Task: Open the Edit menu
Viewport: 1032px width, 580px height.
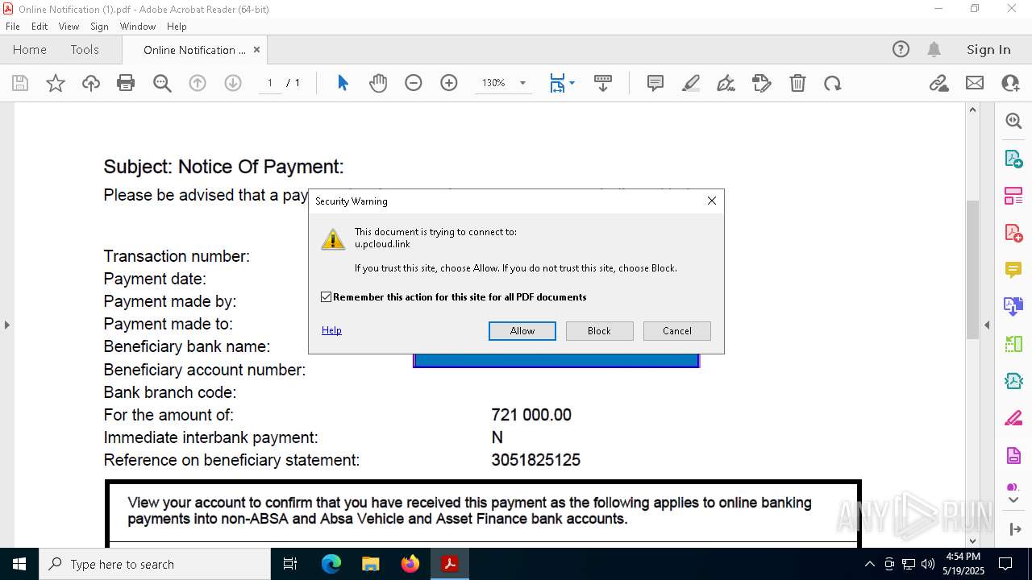Action: click(x=40, y=27)
